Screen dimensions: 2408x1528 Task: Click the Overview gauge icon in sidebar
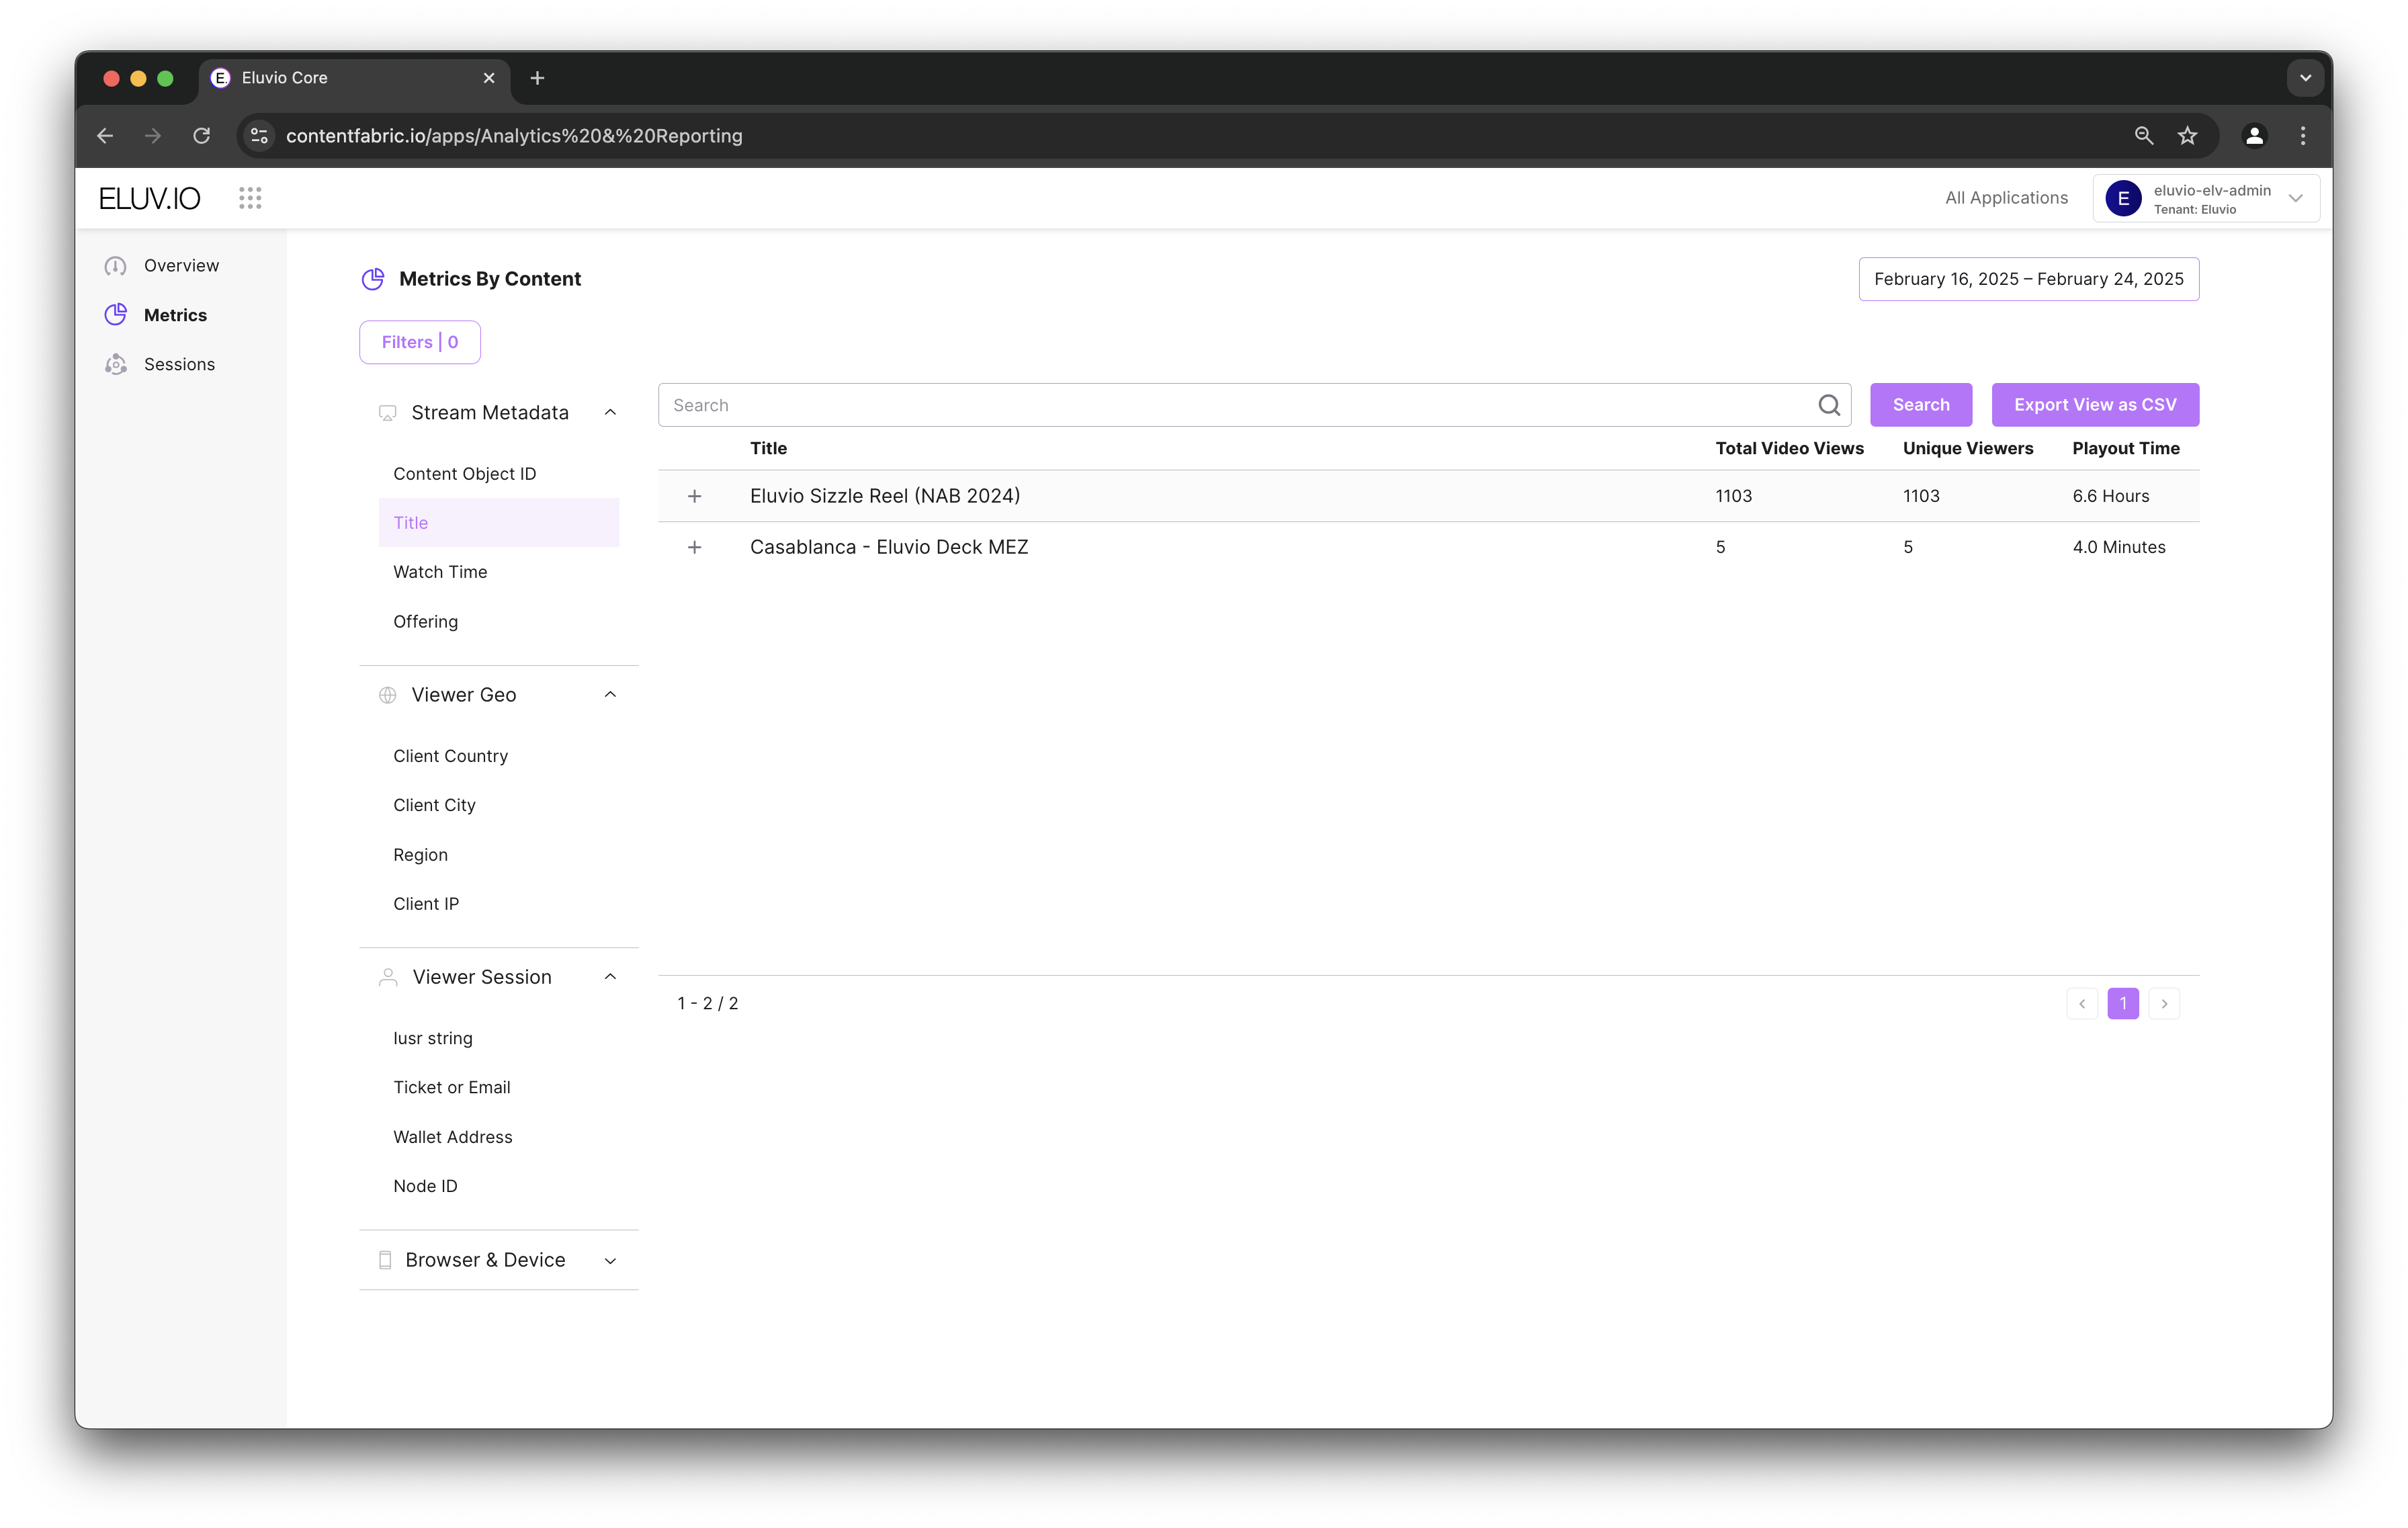[x=116, y=266]
